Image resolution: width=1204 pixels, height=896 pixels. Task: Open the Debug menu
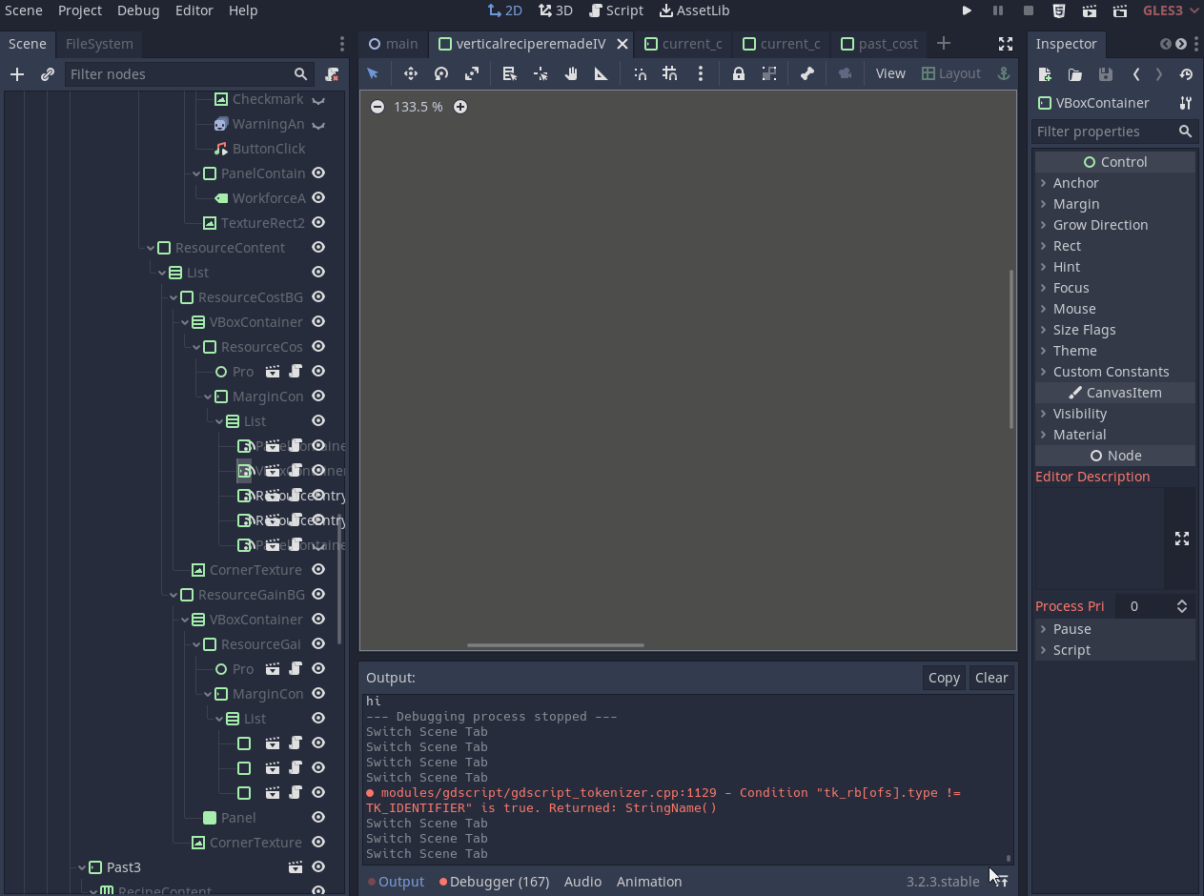(x=138, y=10)
